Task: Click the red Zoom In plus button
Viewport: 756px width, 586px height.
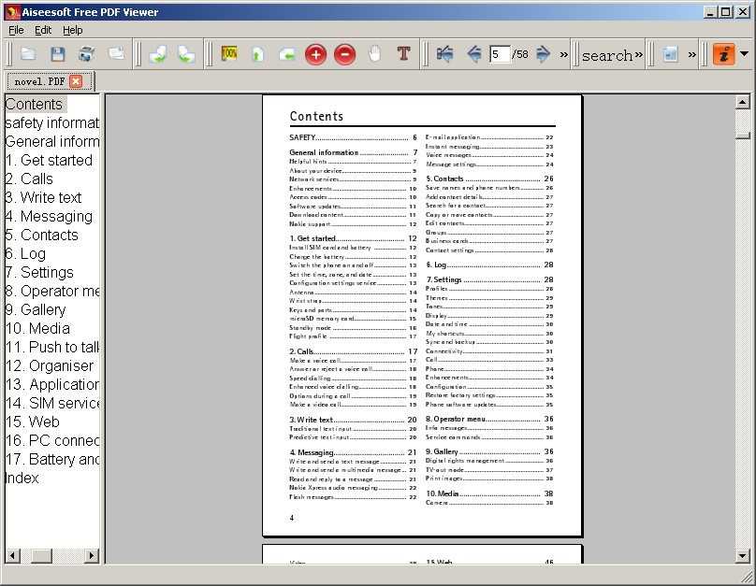Action: [x=315, y=54]
